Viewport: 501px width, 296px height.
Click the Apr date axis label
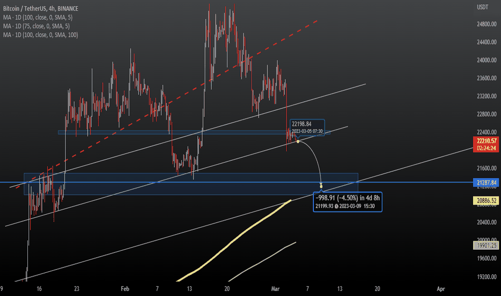(x=441, y=288)
